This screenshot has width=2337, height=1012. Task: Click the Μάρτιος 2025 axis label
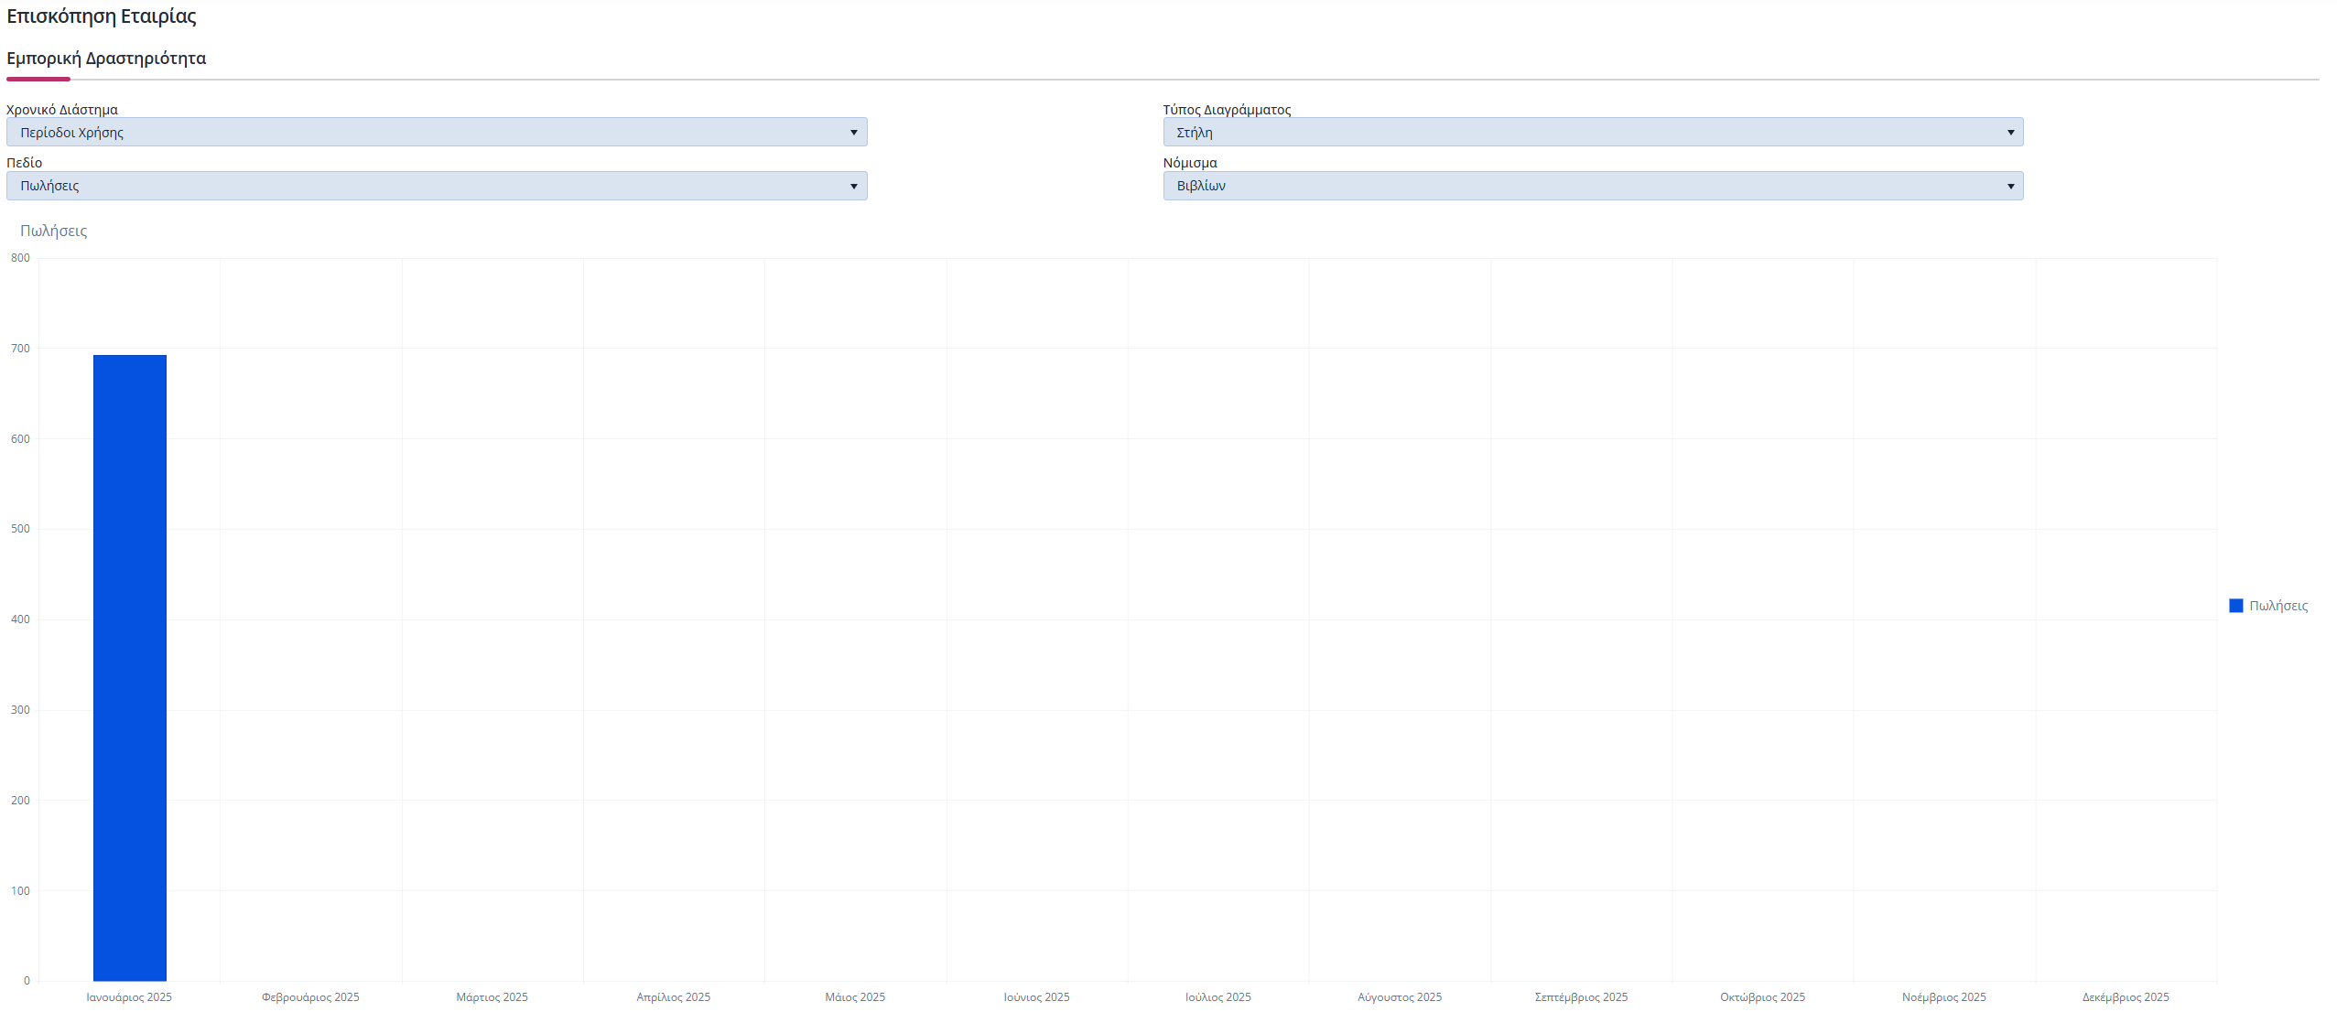492,997
